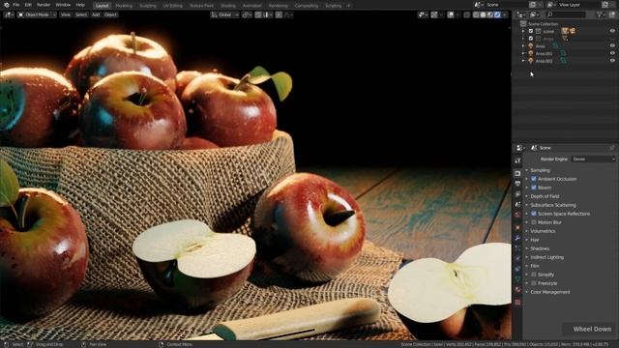Screen dimensions: 619x348
Task: Switch to the Sculpting workspace tab
Action: click(148, 6)
